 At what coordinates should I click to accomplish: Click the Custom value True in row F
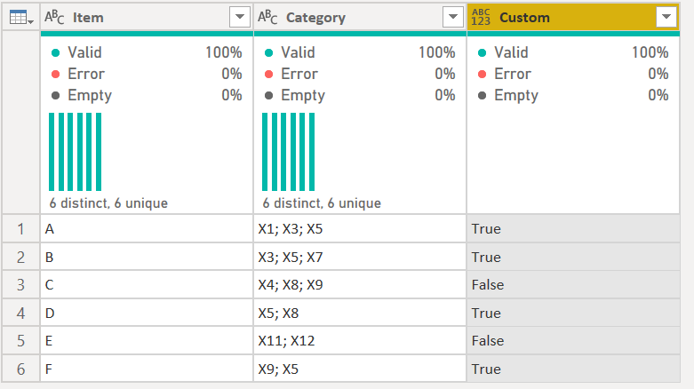click(573, 369)
